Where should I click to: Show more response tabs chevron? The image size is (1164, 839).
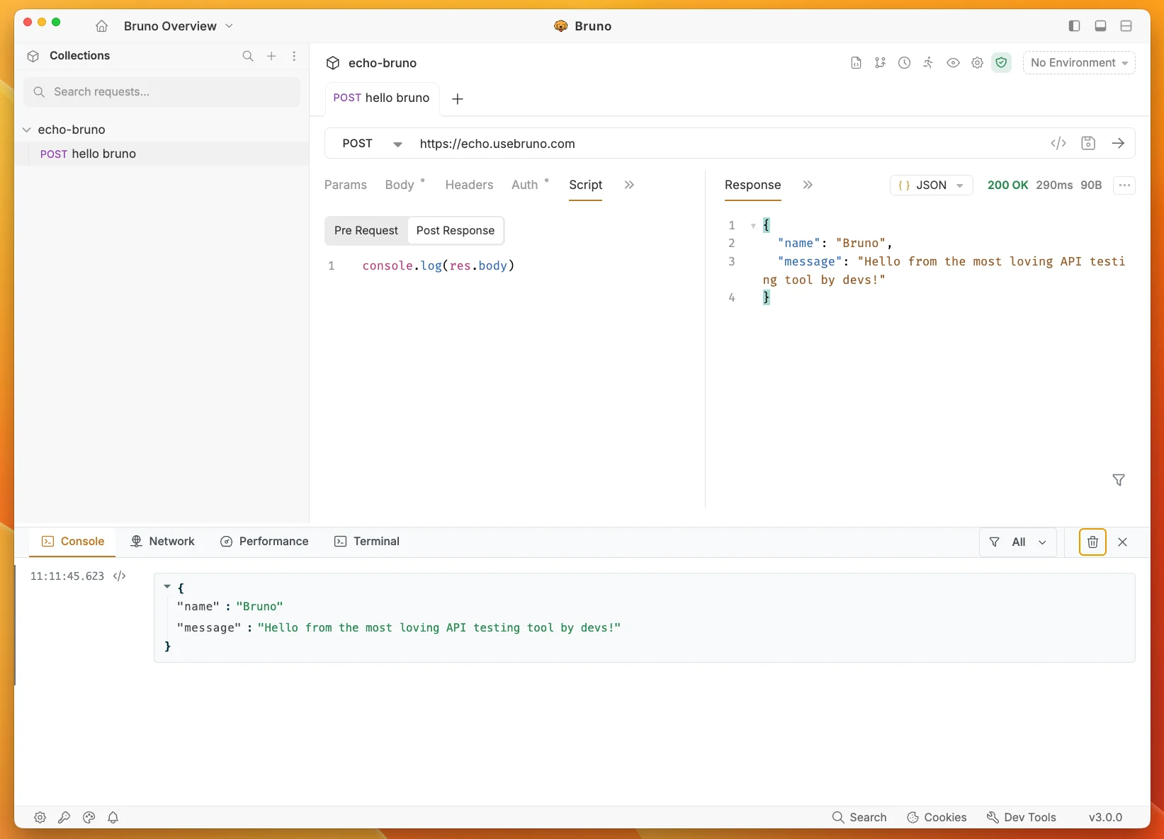pos(808,185)
